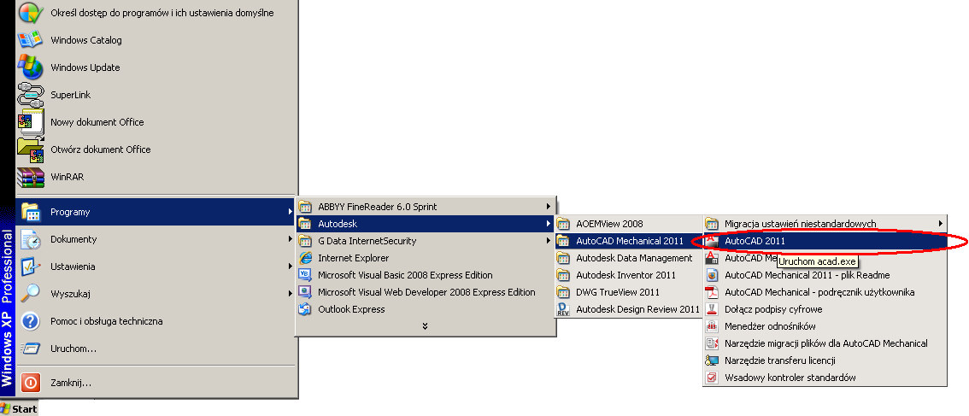The height and width of the screenshot is (416, 969).
Task: Click the WinRAR books icon
Action: pos(30,177)
